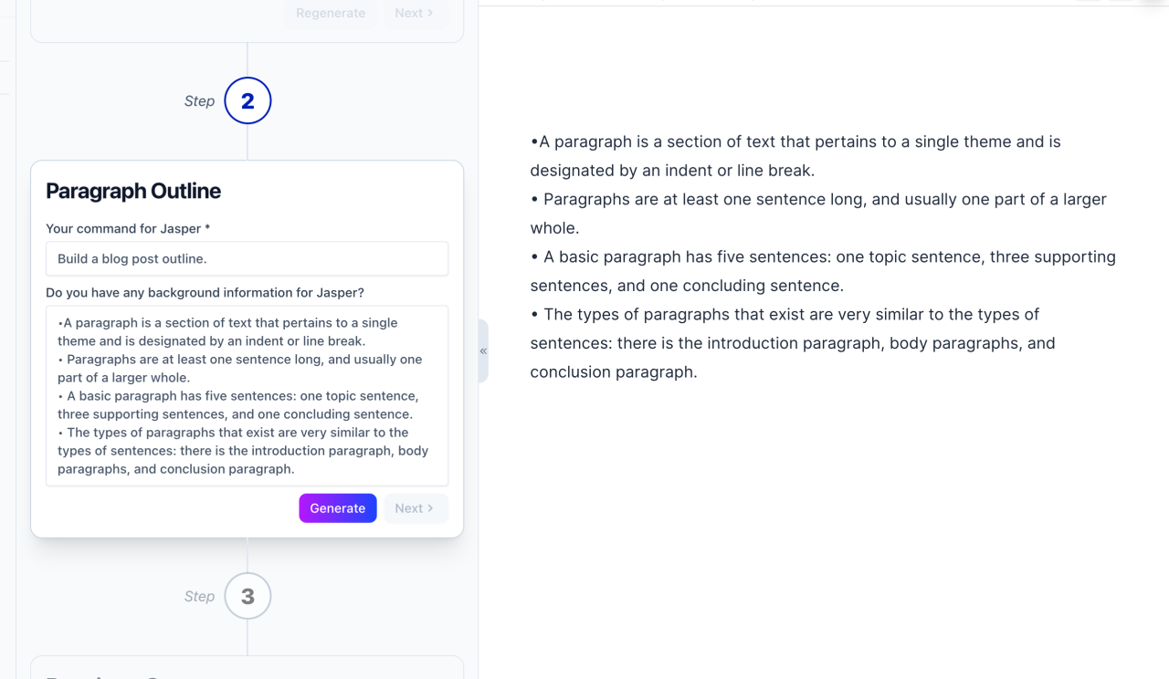Open Step 2 circle indicator

pyautogui.click(x=247, y=100)
